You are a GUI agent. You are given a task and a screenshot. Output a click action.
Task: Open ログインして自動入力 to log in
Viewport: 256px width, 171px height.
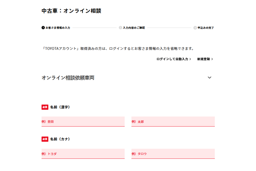pos(172,59)
